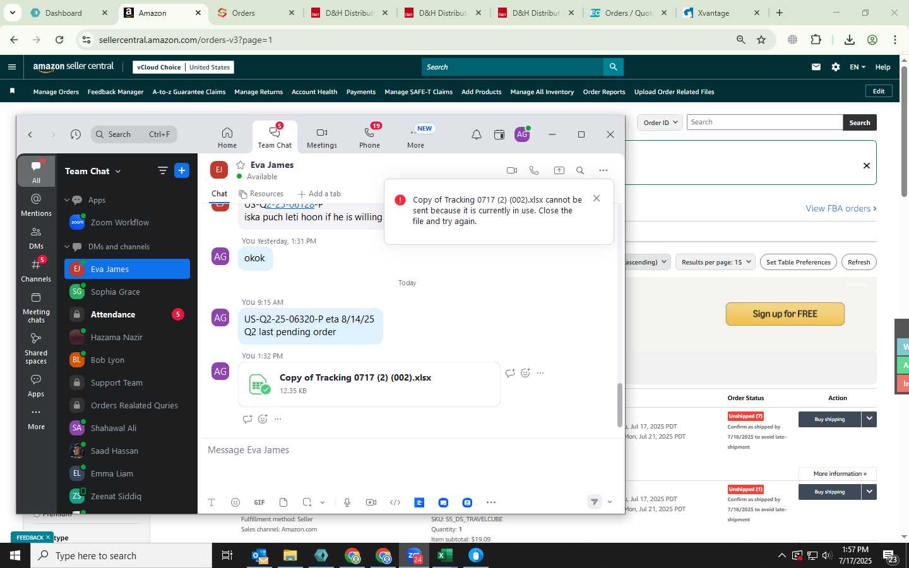Add a tab to Eva James chat
Screen dimensions: 909x568
click(x=319, y=194)
